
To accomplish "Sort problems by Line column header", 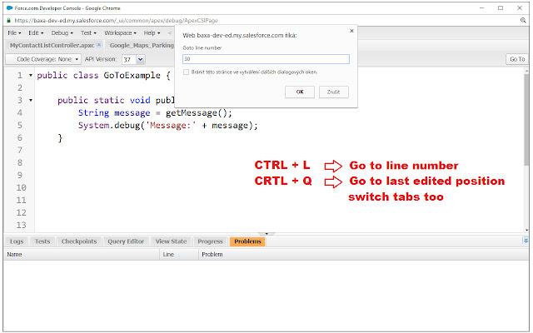I will pos(179,255).
